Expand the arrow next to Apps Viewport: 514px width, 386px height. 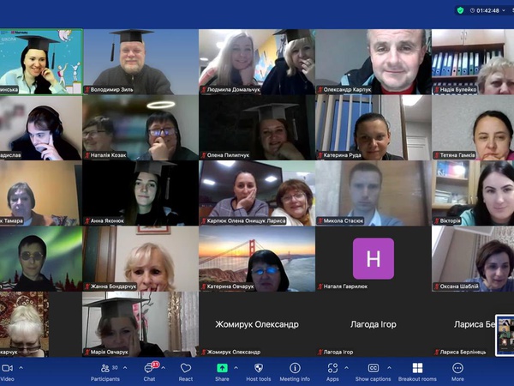346,367
